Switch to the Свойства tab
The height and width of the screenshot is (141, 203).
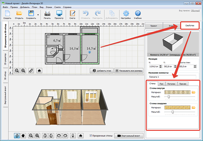pyautogui.click(x=190, y=26)
